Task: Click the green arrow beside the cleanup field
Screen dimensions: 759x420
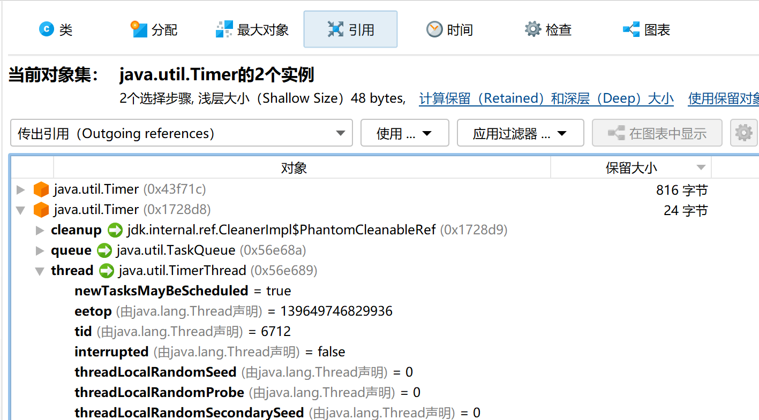Action: [115, 230]
